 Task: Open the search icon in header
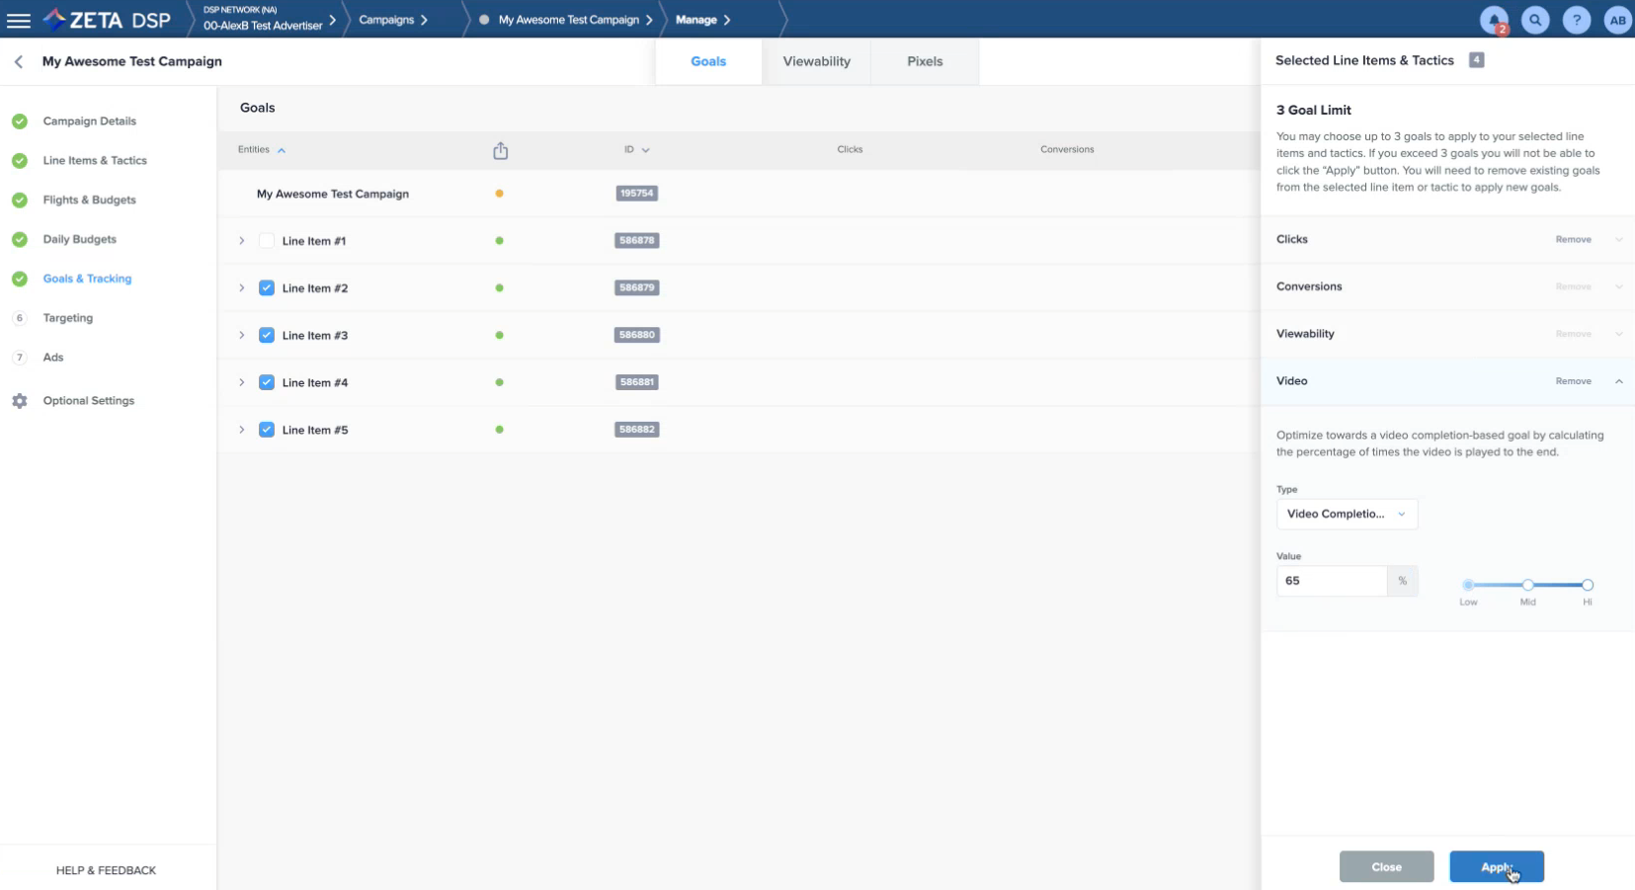pyautogui.click(x=1535, y=20)
